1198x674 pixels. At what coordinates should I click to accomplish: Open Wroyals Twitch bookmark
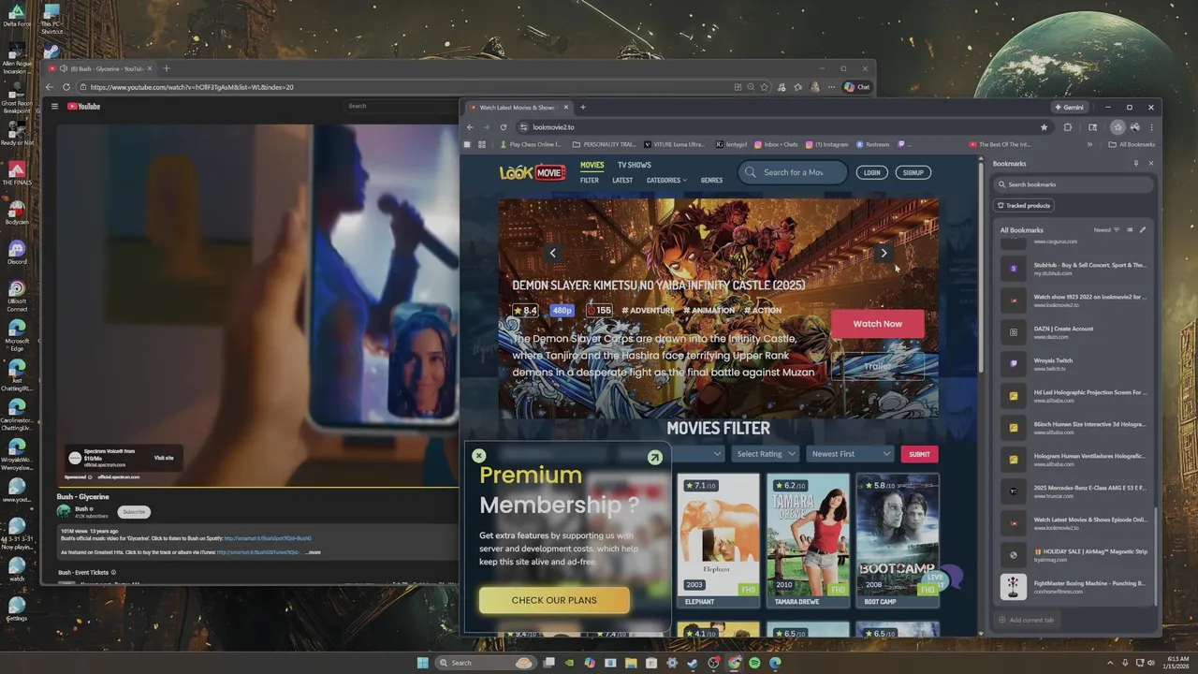click(1074, 364)
